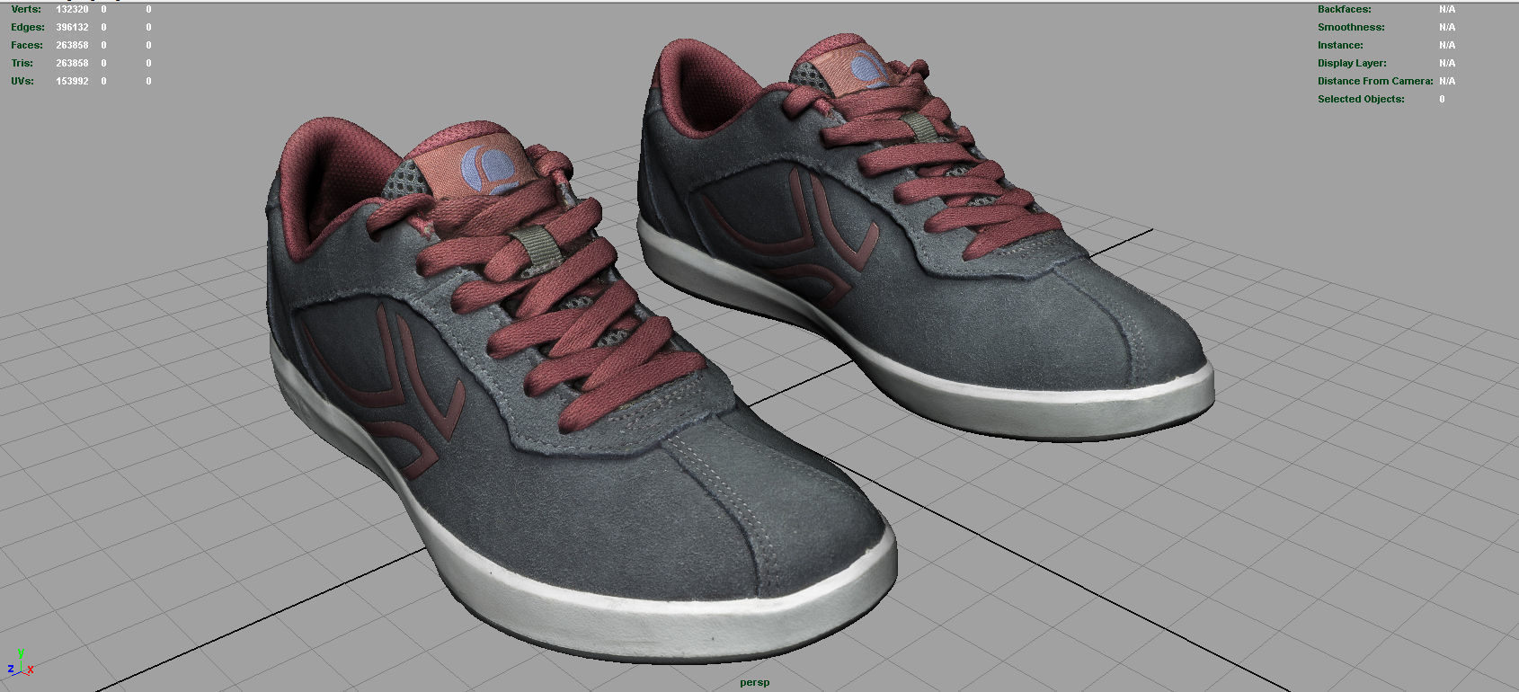Click the Verts: heads-up label
The width and height of the screenshot is (1519, 692).
tap(26, 9)
